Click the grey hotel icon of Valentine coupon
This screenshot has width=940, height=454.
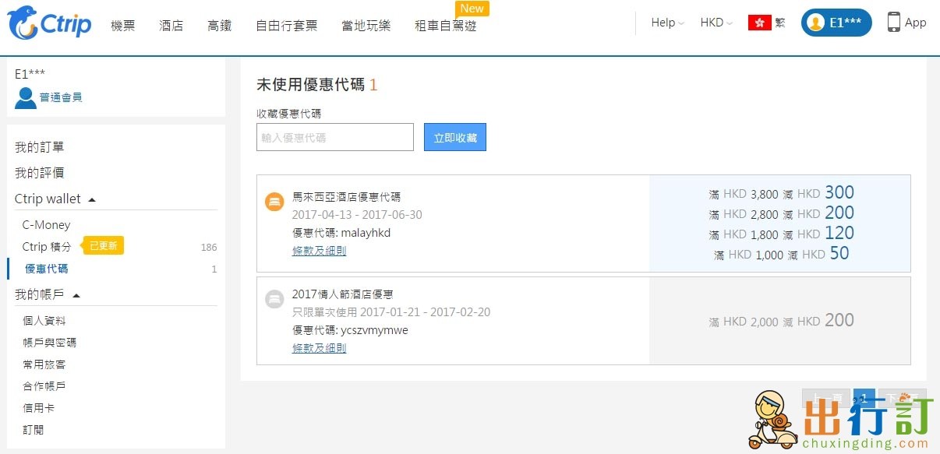point(274,299)
